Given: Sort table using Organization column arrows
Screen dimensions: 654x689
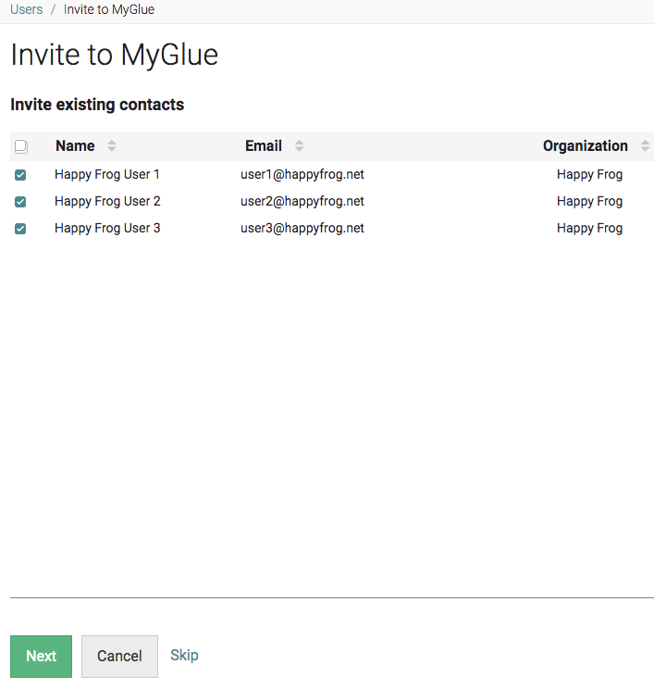Looking at the screenshot, I should pyautogui.click(x=645, y=146).
